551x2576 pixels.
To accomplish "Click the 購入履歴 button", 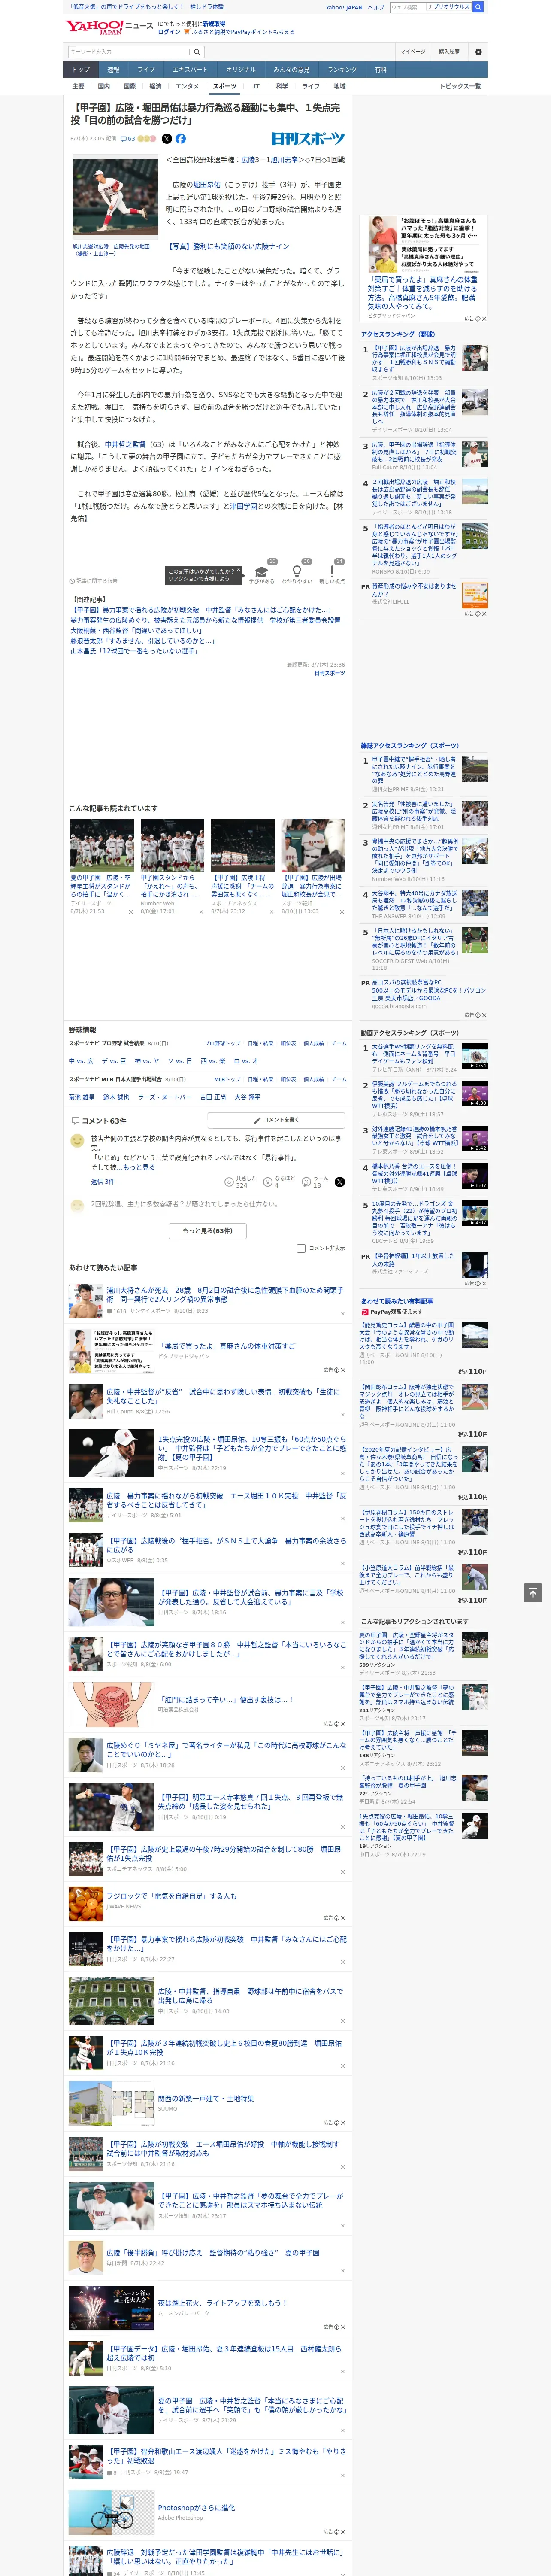I will [x=449, y=52].
